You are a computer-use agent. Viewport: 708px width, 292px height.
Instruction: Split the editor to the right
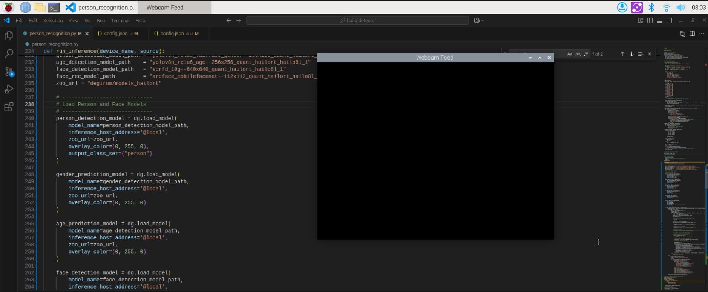pos(692,33)
